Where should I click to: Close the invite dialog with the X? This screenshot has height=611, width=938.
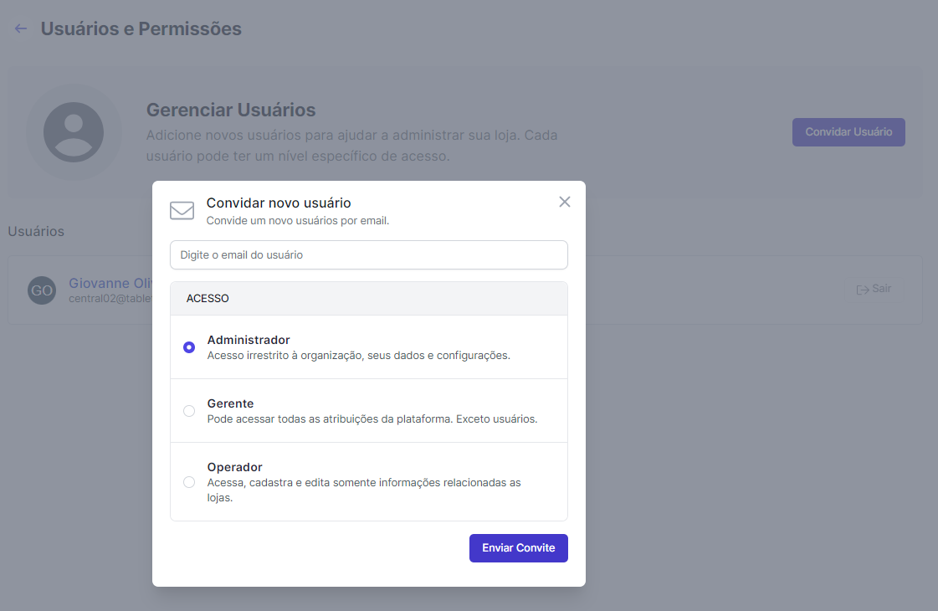coord(565,202)
